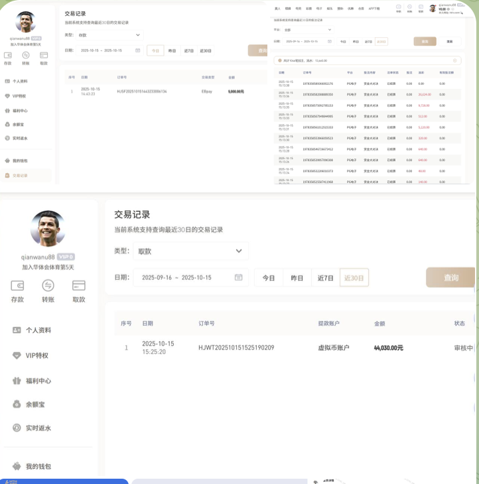Screen dimensions: 479x484
Task: Select 昨日 range in the large lower panel
Action: pyautogui.click(x=297, y=278)
